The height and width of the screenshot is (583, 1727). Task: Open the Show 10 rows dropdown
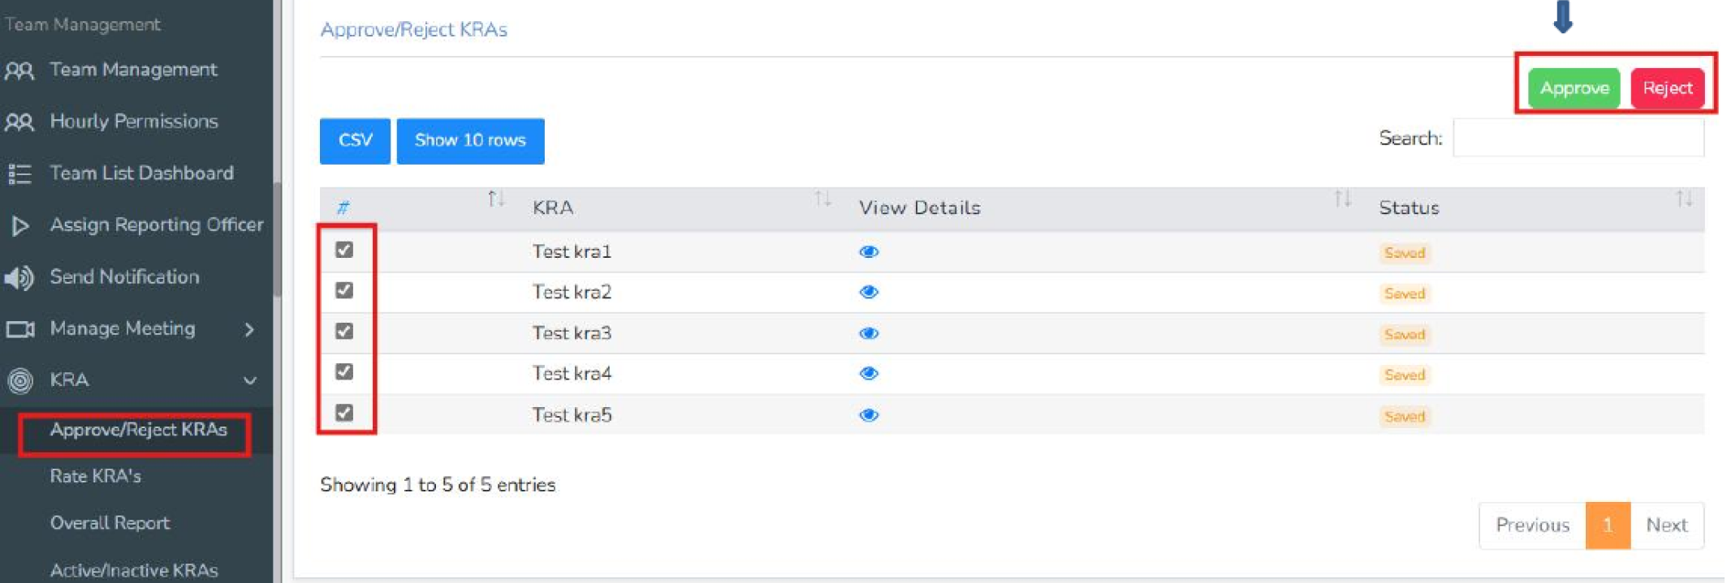[x=470, y=141]
